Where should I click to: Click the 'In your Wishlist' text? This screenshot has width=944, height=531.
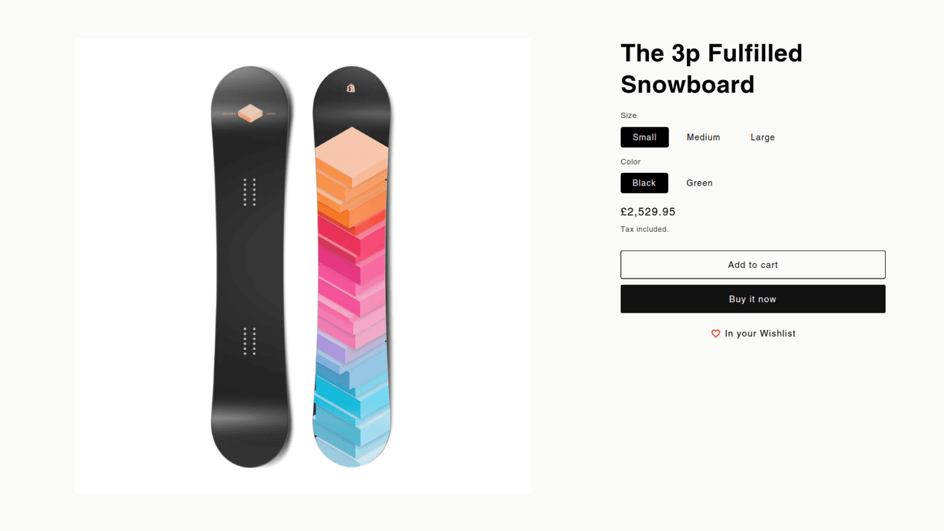click(x=760, y=333)
